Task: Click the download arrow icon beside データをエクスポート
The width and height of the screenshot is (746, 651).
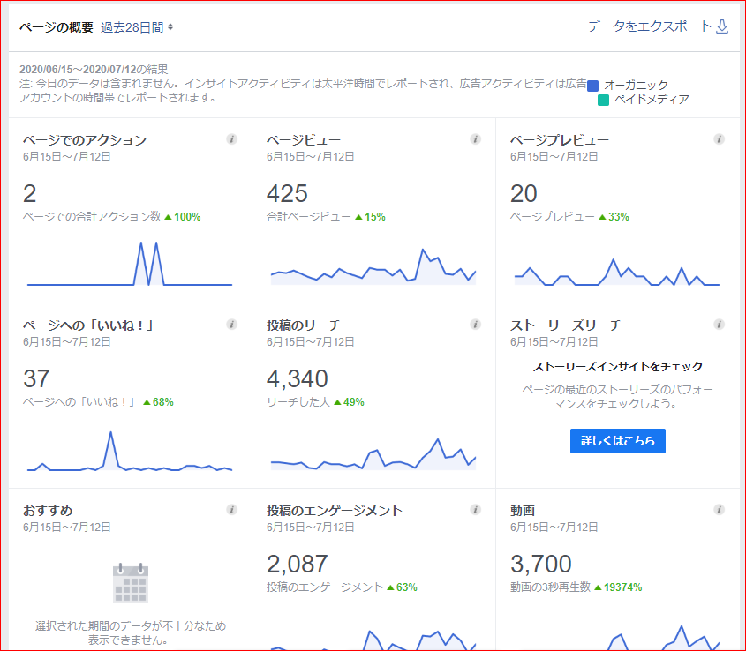Action: tap(722, 26)
